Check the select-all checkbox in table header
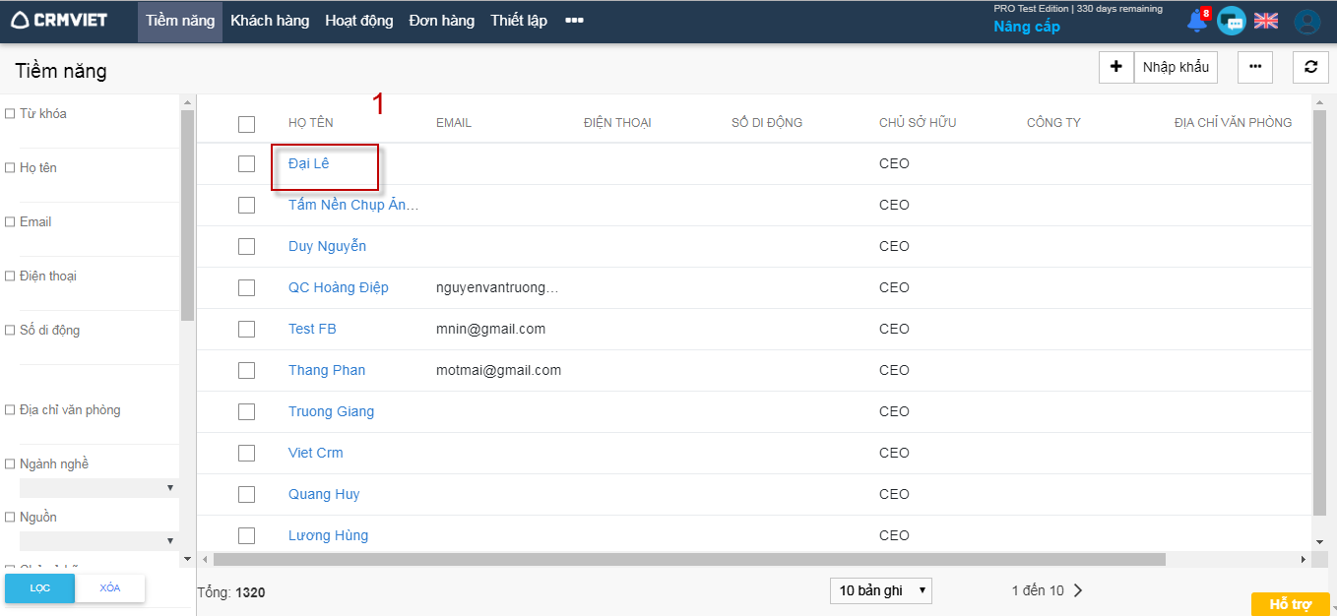 click(x=246, y=124)
